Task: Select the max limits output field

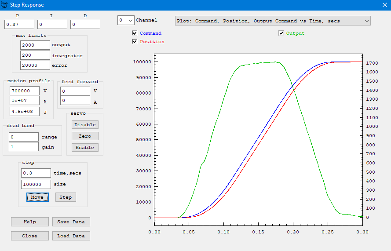Action: (35, 45)
